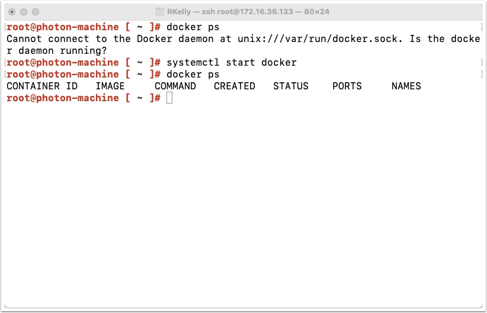Click the 'r daemon running?' wrapped line

click(x=56, y=50)
